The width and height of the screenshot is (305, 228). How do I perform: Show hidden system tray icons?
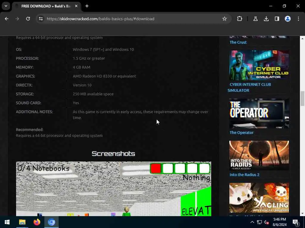click(x=252, y=222)
